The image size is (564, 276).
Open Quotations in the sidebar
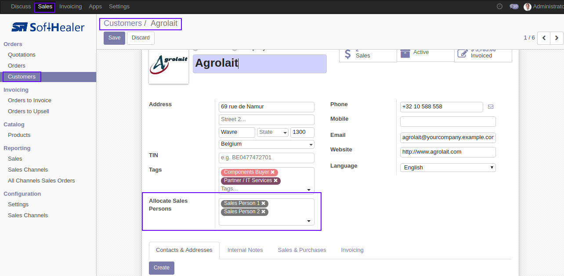(22, 55)
